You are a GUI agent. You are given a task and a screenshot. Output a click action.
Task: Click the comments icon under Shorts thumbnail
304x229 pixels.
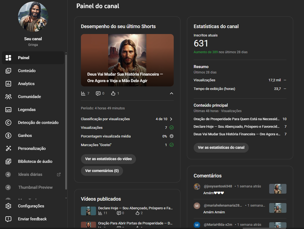[98, 93]
